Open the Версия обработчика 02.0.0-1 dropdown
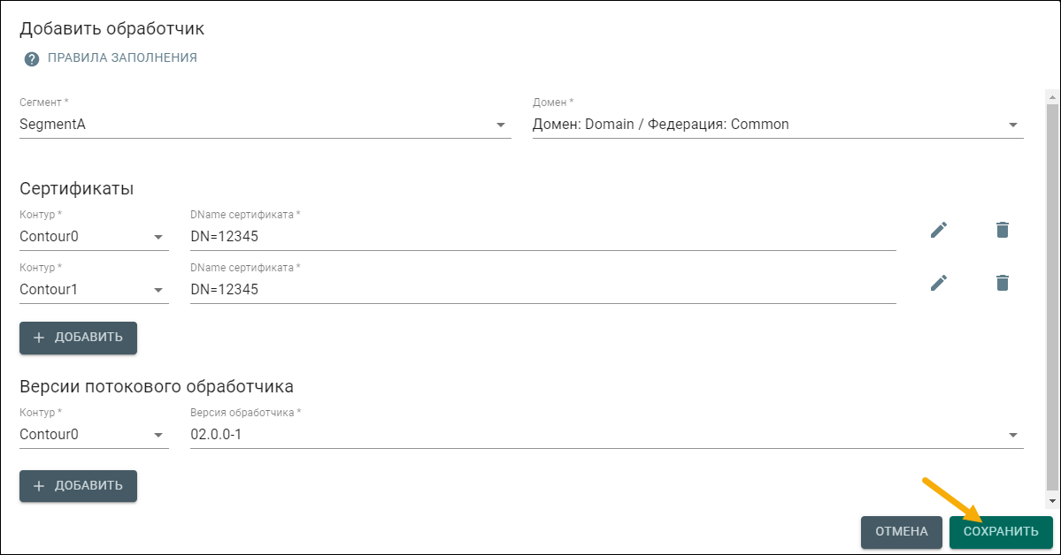The image size is (1061, 555). [x=606, y=435]
